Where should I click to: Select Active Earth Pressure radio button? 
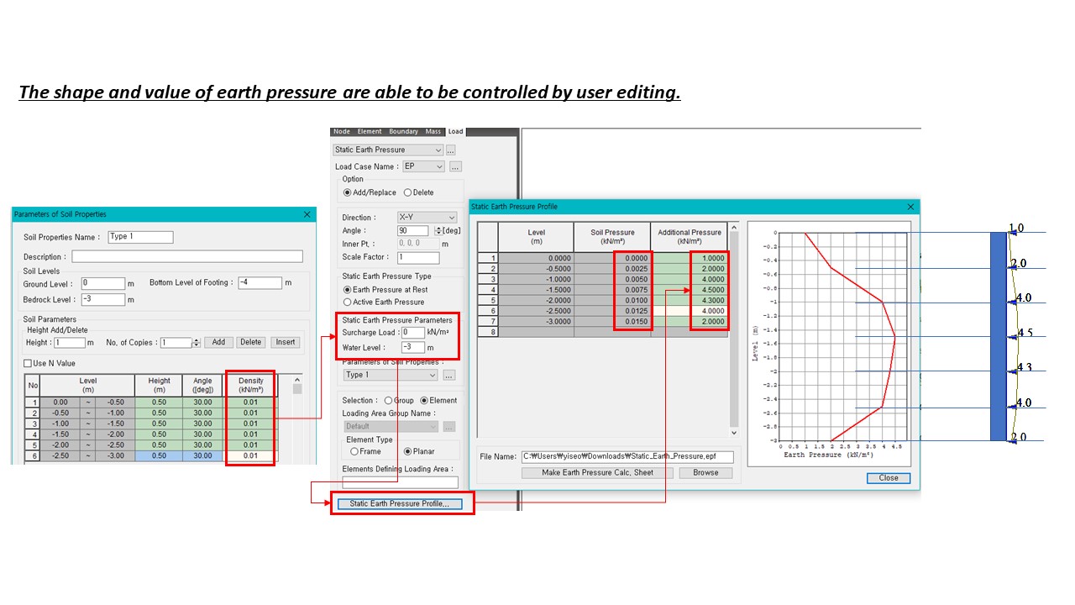point(348,302)
